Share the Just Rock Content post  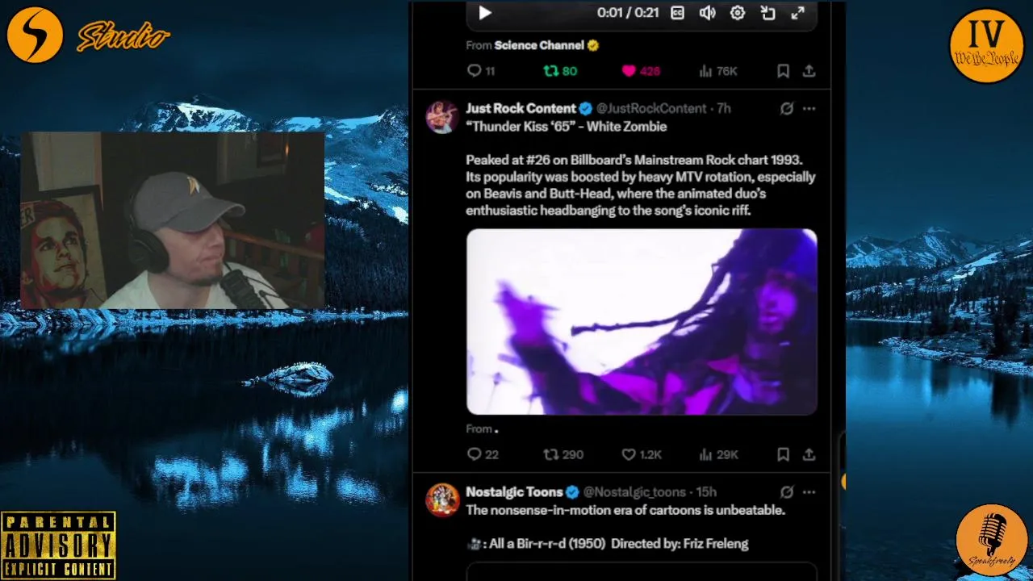(x=809, y=455)
